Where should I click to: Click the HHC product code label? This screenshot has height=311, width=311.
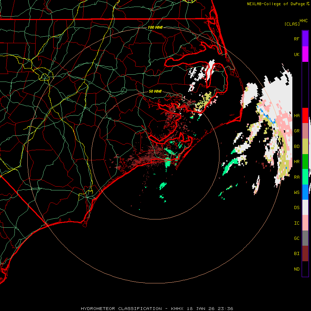(x=303, y=21)
